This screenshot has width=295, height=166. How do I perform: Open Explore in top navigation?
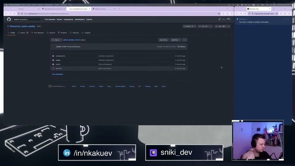pyautogui.click(x=89, y=19)
